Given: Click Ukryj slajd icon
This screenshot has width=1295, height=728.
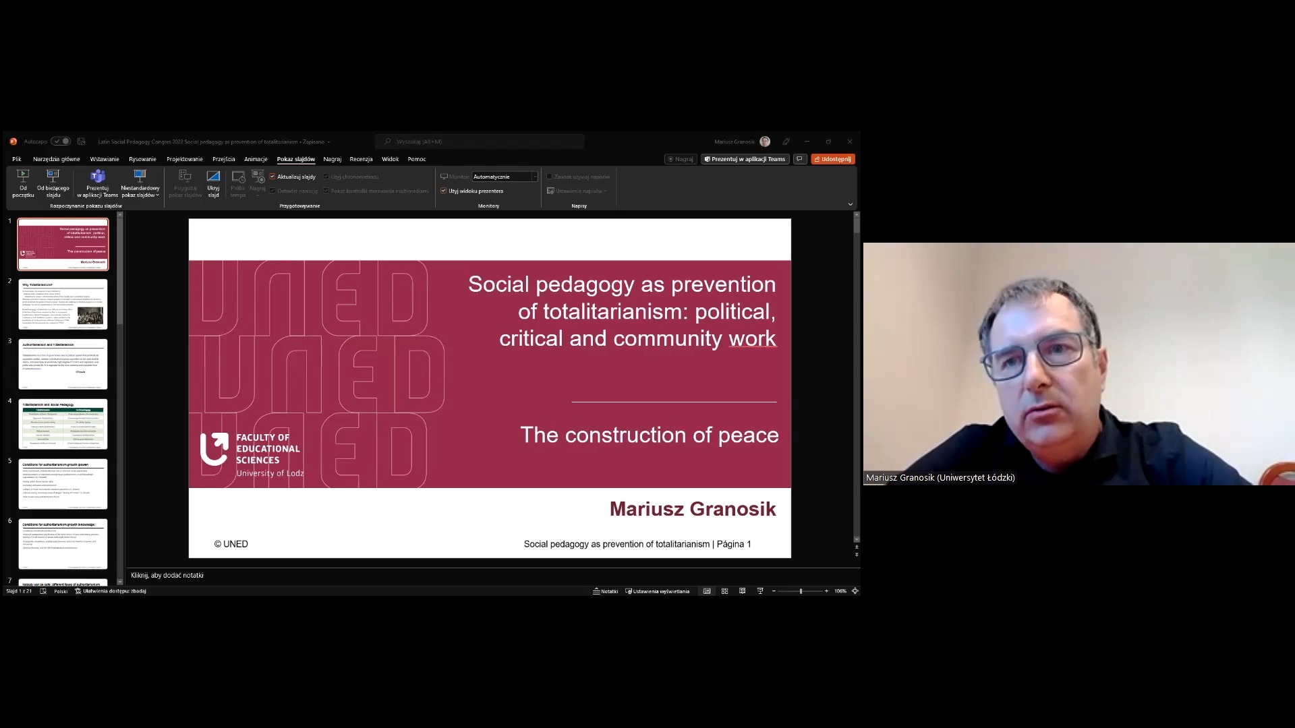Looking at the screenshot, I should point(213,183).
